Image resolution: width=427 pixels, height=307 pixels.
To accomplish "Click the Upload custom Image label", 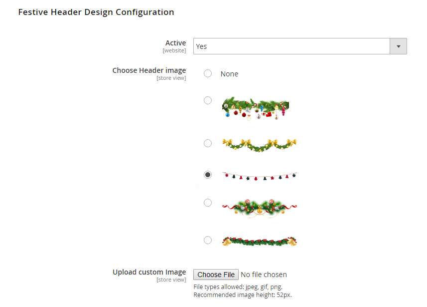I will [149, 272].
